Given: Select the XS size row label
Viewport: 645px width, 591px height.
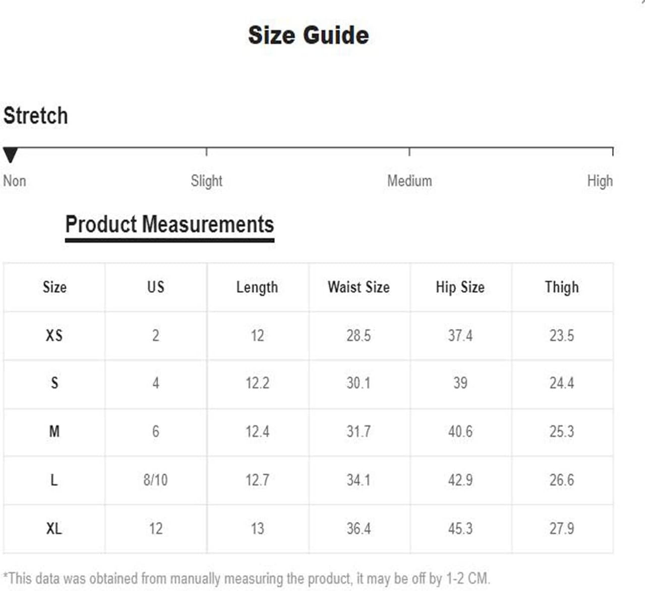Looking at the screenshot, I should coord(54,335).
